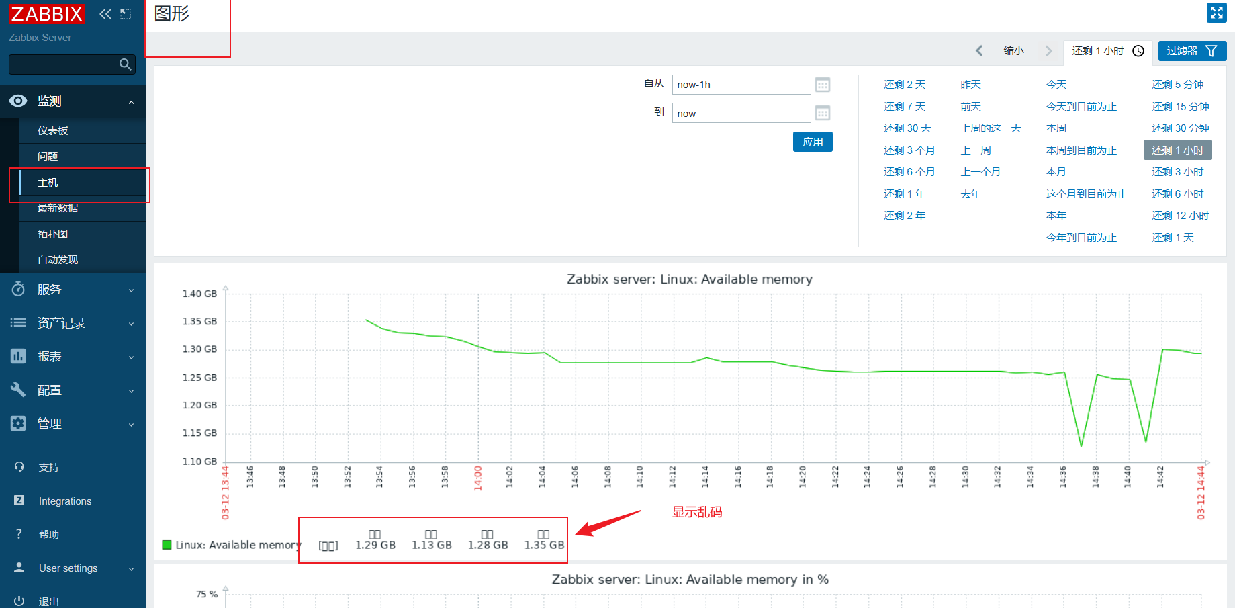Focus the 自从 now-1h input field

pyautogui.click(x=741, y=85)
